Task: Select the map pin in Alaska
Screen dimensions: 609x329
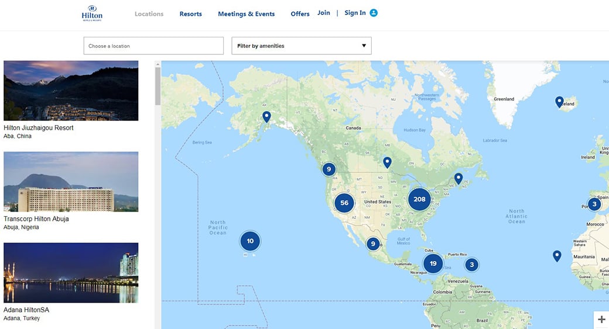Action: [266, 116]
